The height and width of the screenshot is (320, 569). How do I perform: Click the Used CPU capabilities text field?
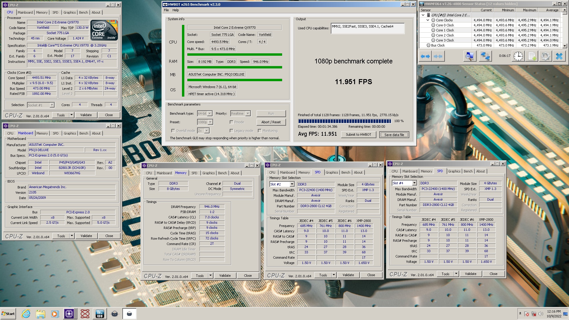367,28
